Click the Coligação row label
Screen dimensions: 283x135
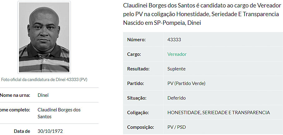click(138, 113)
